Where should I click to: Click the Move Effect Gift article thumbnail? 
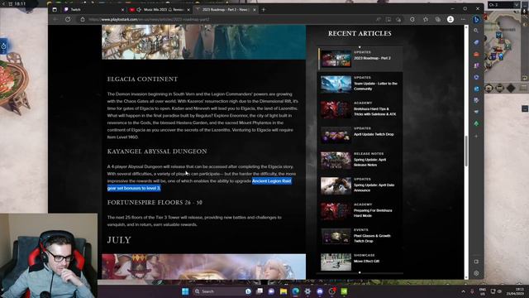tap(336, 262)
